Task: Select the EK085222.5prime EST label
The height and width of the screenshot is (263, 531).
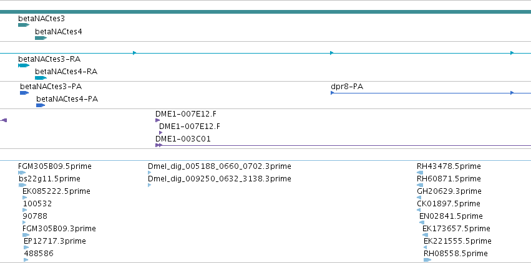Action: tap(57, 191)
